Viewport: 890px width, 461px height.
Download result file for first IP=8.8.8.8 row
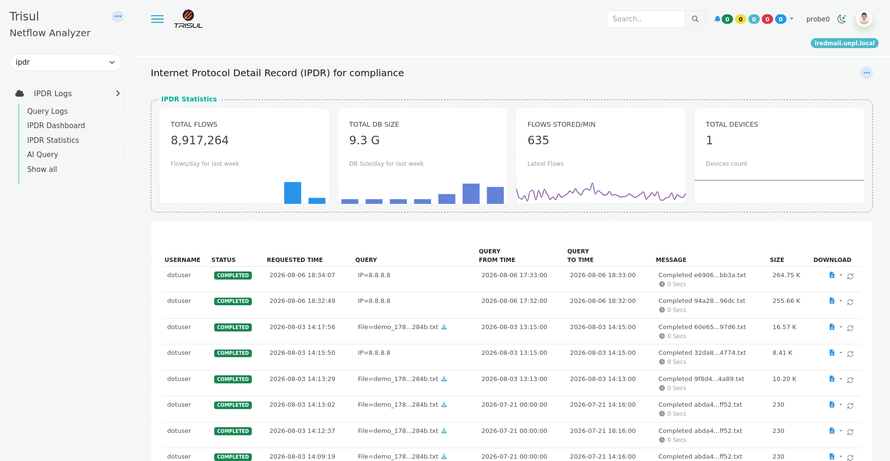(x=832, y=275)
